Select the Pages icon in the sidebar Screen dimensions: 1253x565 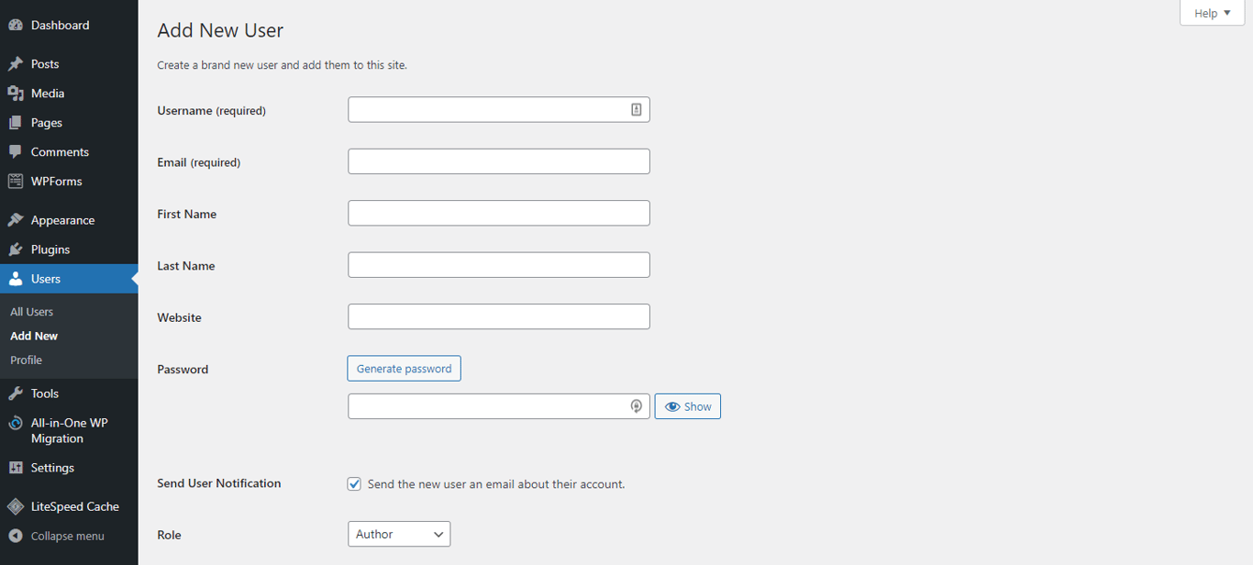pos(18,122)
